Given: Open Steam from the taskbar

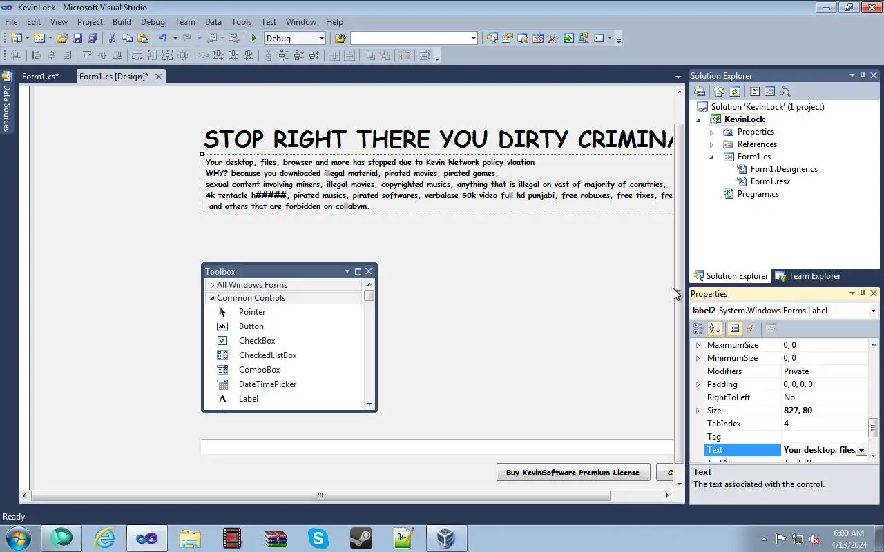Looking at the screenshot, I should click(x=361, y=538).
